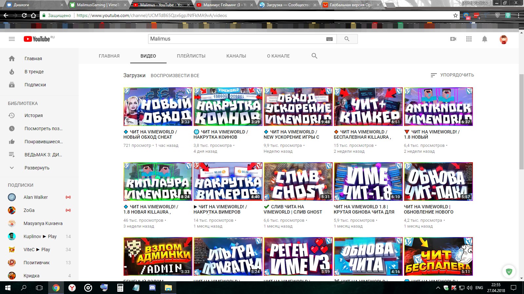
Task: Open title ОБНОВЛЕНИЕ НОВОГО video link
Action: (x=429, y=209)
